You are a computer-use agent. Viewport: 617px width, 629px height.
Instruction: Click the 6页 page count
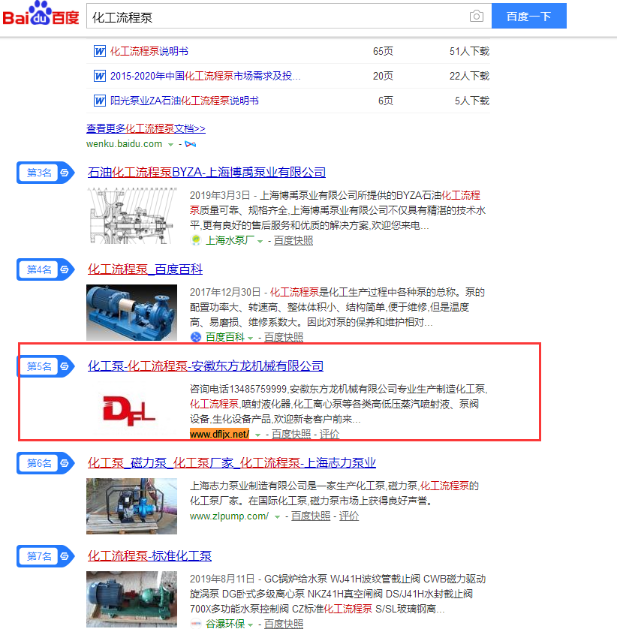tap(386, 101)
